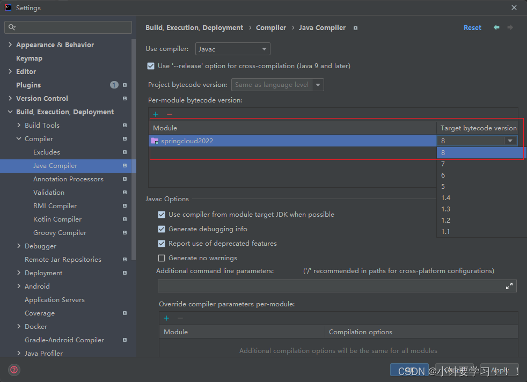Enable Generate no warnings checkbox
This screenshot has height=382, width=527.
[x=162, y=258]
